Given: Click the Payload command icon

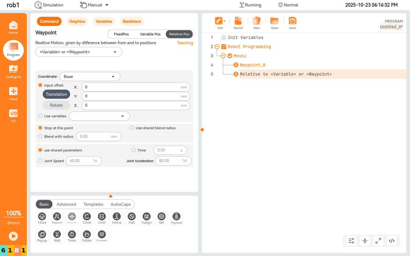Looking at the screenshot, I should tap(176, 217).
